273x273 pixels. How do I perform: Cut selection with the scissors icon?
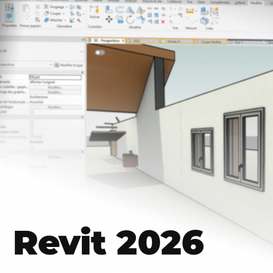pyautogui.click(x=37, y=7)
